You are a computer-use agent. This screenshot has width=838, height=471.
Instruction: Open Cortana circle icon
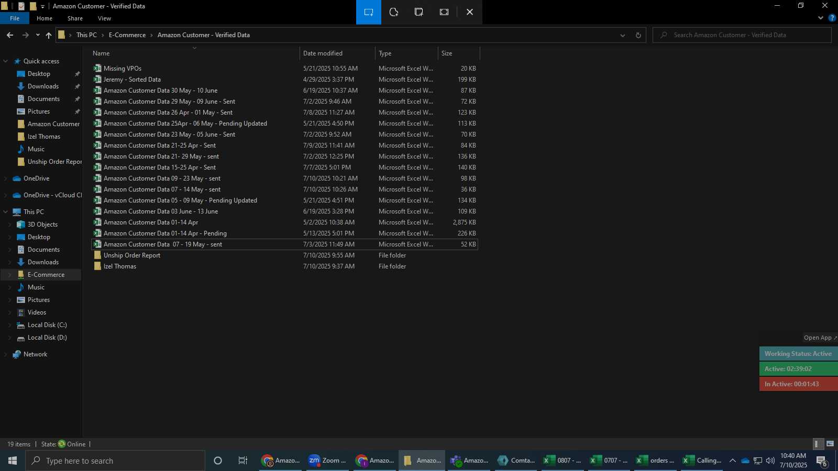pyautogui.click(x=218, y=461)
